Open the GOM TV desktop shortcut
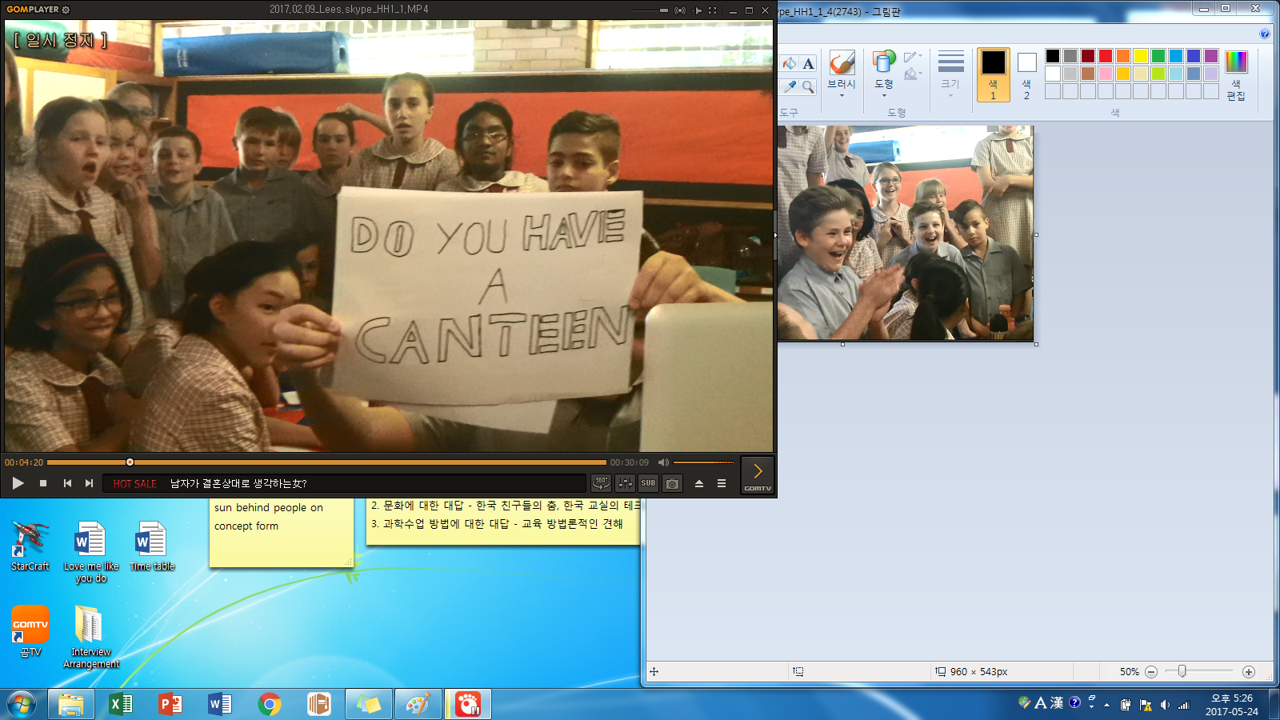The height and width of the screenshot is (720, 1280). point(30,632)
